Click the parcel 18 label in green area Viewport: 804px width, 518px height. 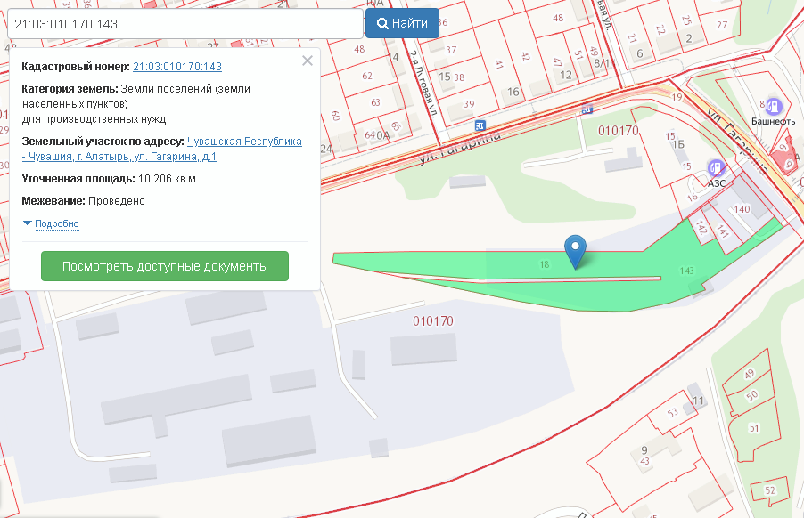click(544, 265)
